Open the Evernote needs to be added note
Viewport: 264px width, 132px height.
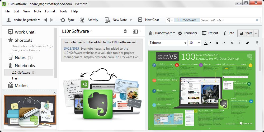click(102, 50)
